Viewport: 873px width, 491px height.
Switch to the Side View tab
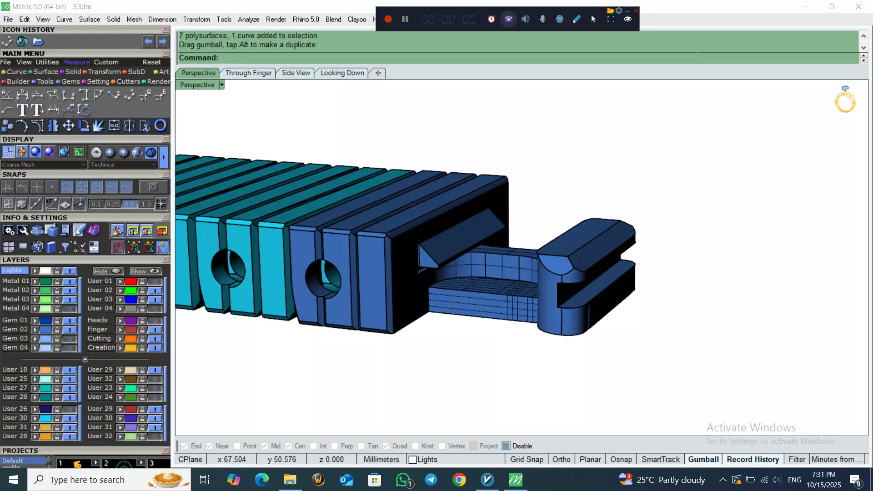coord(296,73)
